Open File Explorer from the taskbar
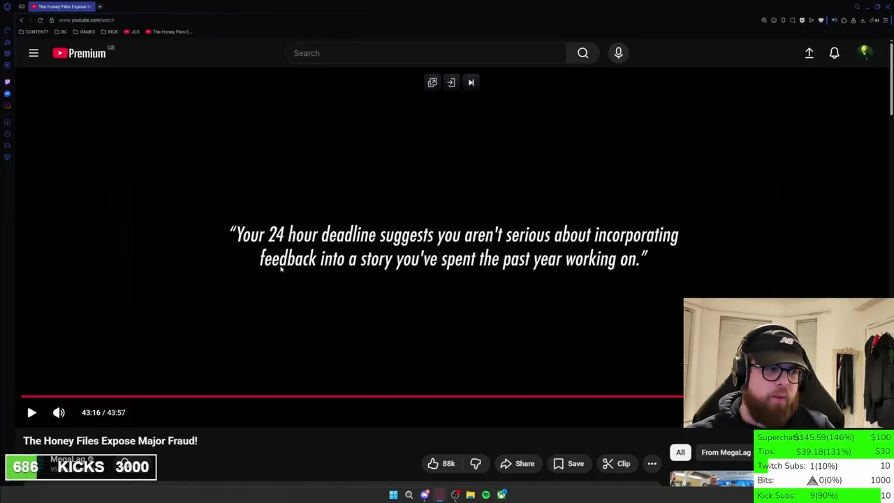This screenshot has width=894, height=503. click(470, 495)
